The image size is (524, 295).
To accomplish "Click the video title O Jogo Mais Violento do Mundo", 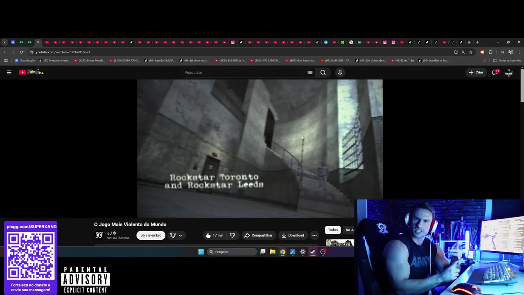I will (130, 225).
